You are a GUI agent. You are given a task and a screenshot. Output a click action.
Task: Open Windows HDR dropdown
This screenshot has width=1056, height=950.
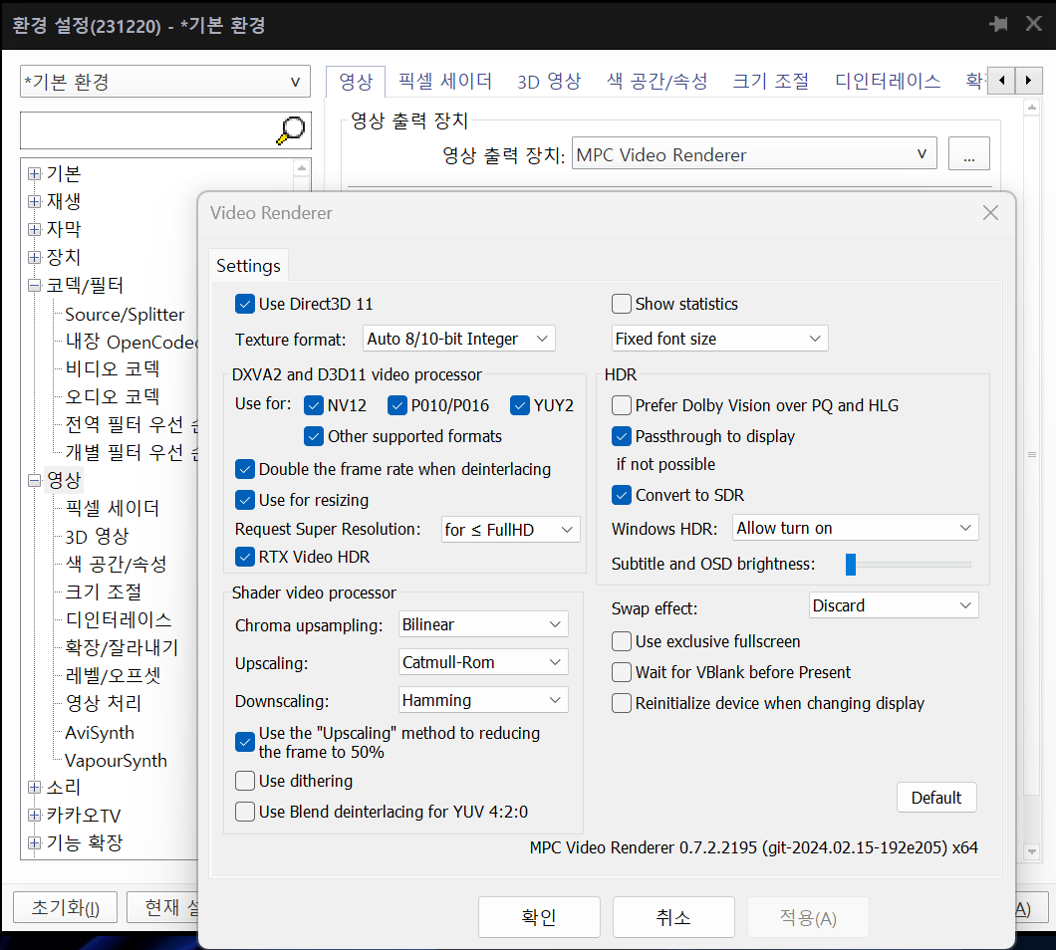point(856,528)
